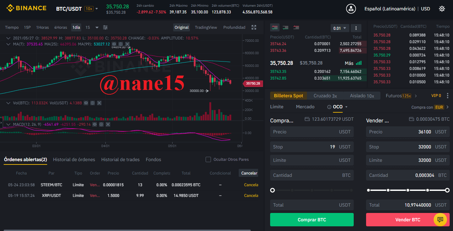Click the sell wallet balance icon
The image size is (453, 231).
(x=411, y=119)
